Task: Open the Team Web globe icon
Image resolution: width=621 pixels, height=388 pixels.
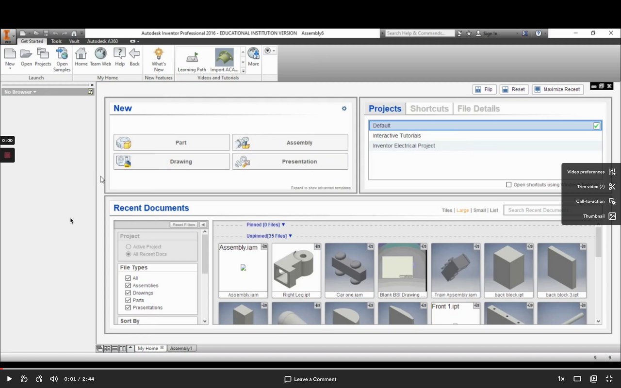Action: pos(100,54)
